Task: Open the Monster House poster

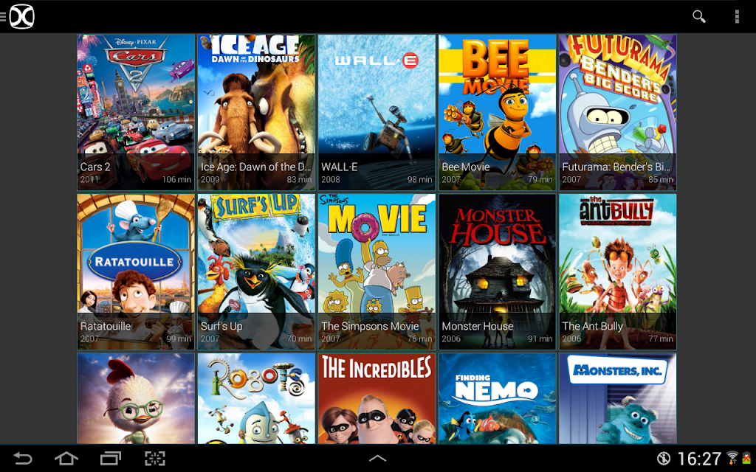Action: click(497, 271)
